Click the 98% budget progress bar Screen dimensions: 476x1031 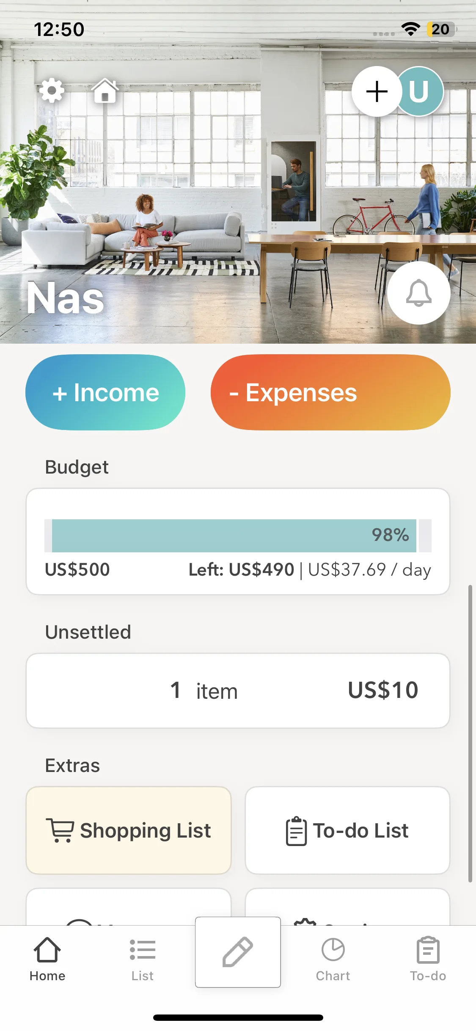click(234, 535)
